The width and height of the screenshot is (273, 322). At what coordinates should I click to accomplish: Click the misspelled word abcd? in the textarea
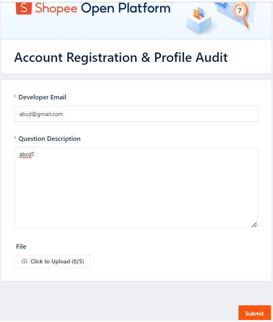click(26, 155)
